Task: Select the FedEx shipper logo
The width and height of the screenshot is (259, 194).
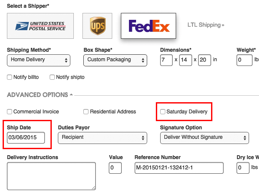Action: pyautogui.click(x=148, y=26)
